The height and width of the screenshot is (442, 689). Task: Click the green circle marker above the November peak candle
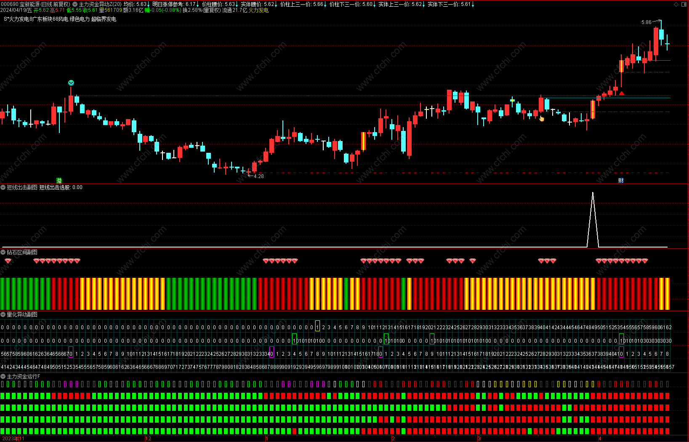(71, 83)
